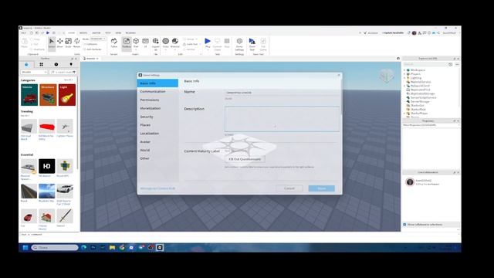Click Save in Game Settings
This screenshot has height=278, width=494.
[322, 188]
